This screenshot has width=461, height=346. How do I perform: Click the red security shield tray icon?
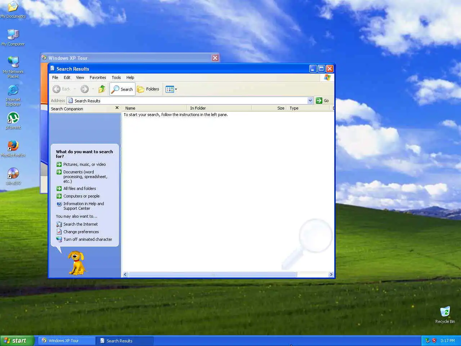coord(434,341)
